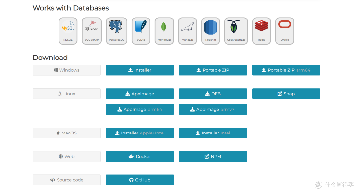The height and width of the screenshot is (192, 357).
Task: Open the CockroachDB icon
Action: [236, 31]
